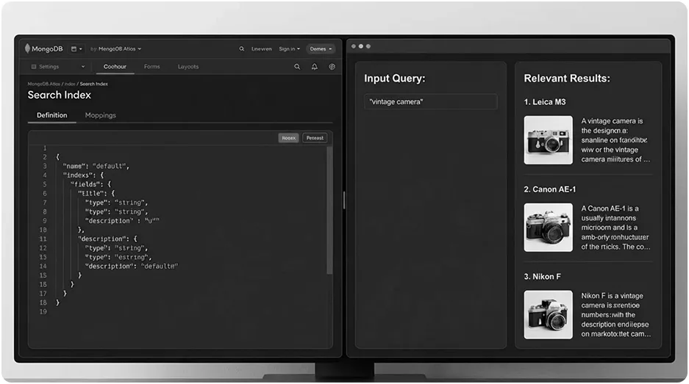Viewport: 689px width, 384px height.
Task: Click line 3 "name": "default" in editor
Action: [96, 166]
